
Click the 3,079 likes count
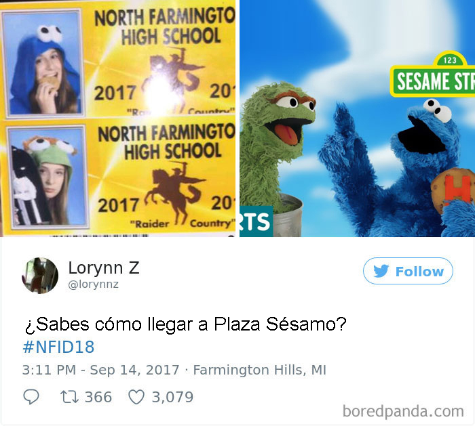pyautogui.click(x=172, y=397)
